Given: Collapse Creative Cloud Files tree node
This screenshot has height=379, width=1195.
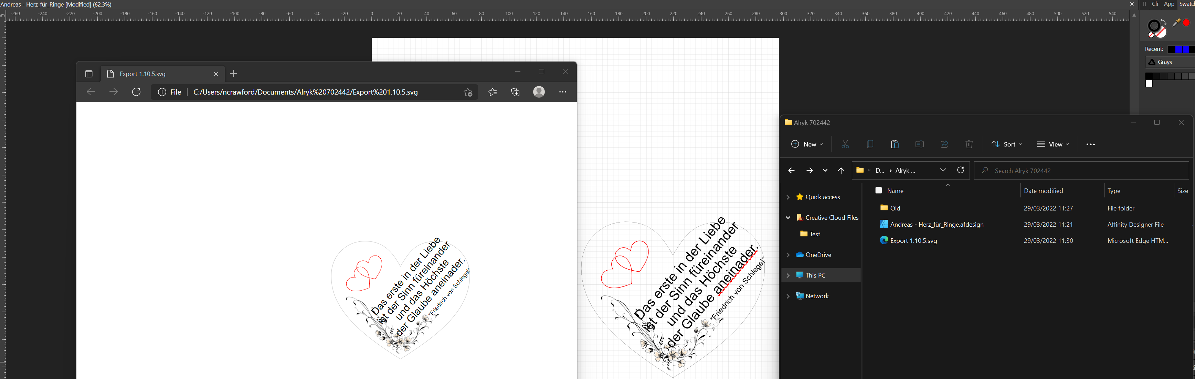Looking at the screenshot, I should click(788, 217).
